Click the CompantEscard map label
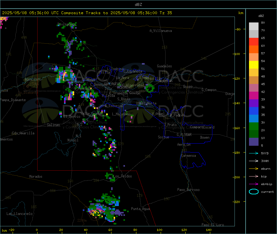 click(x=202, y=127)
